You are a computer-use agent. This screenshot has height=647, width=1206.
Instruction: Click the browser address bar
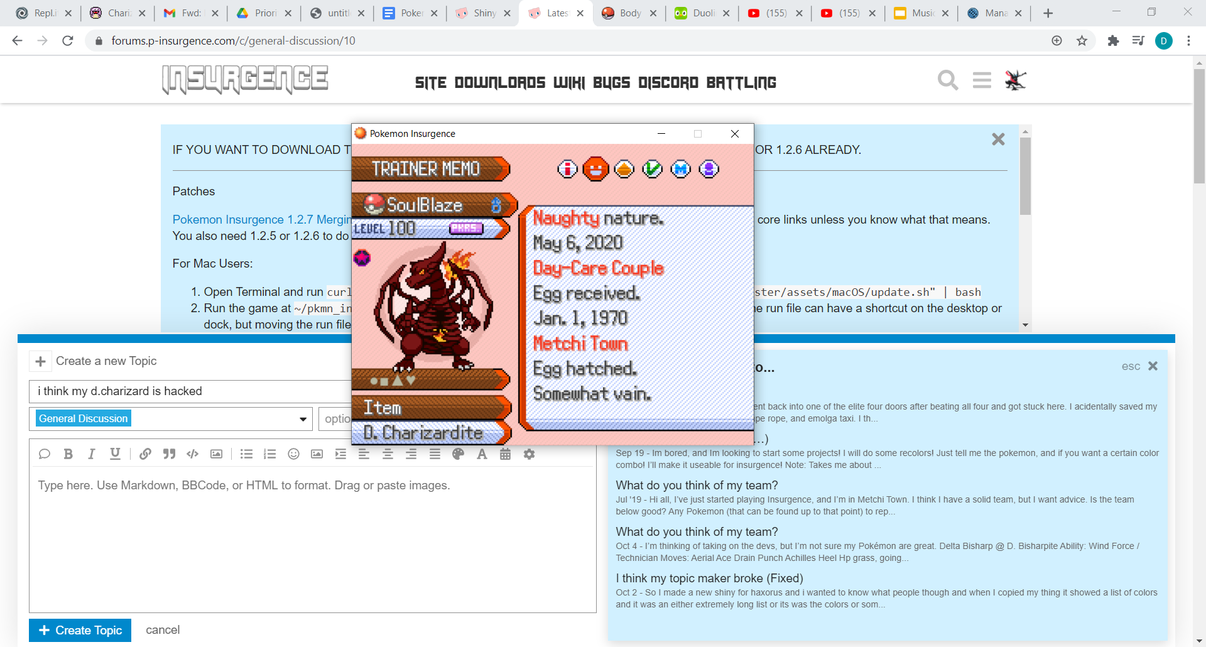tap(565, 41)
